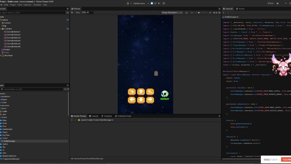Select the bg node in hierarchy
Screen dimensions: 291x164
click(5, 26)
